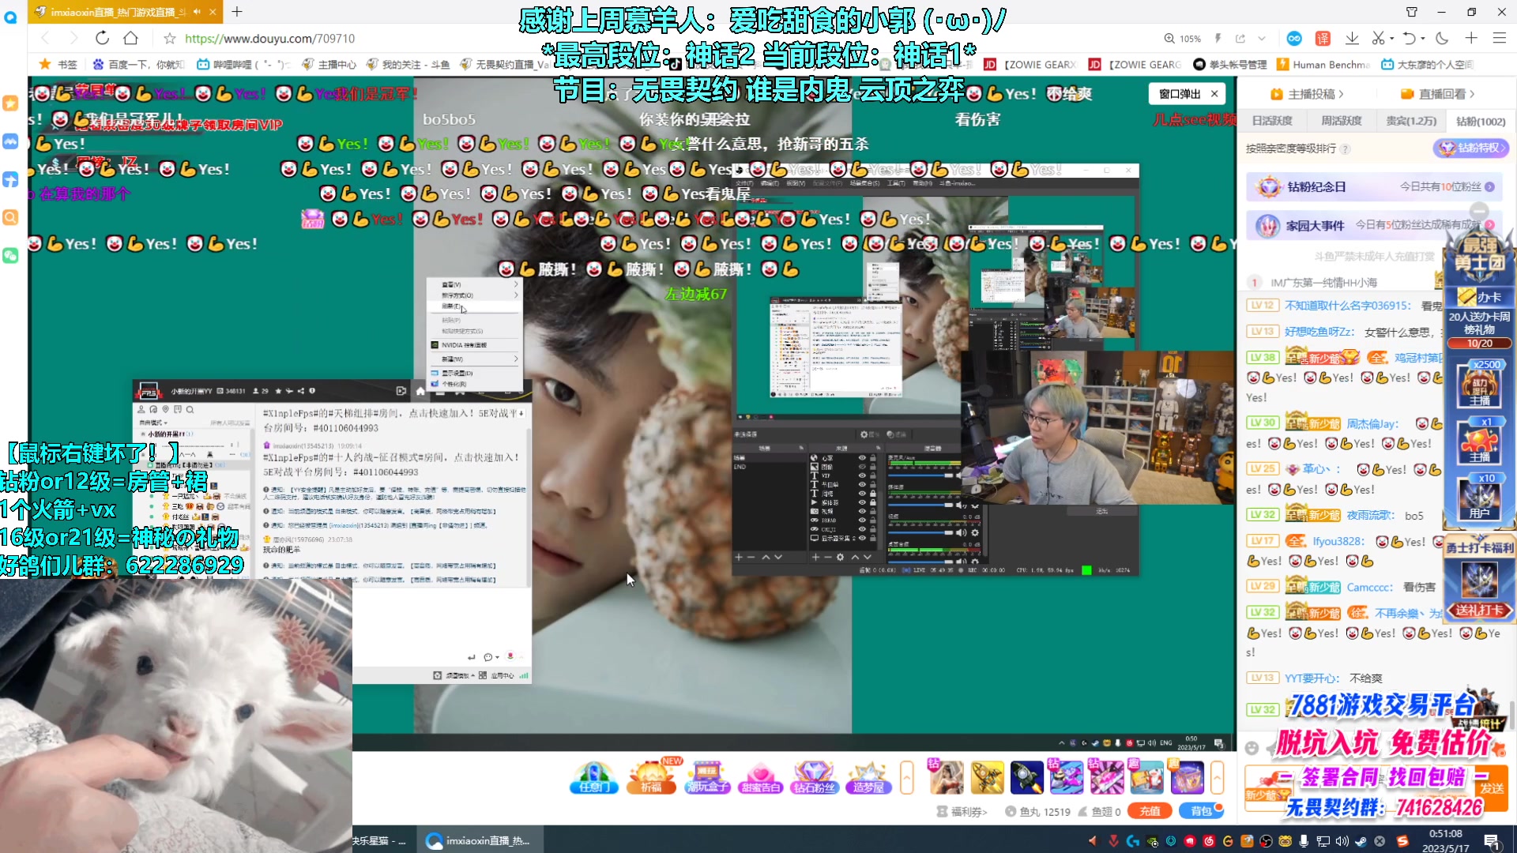Reload the Douyu page
This screenshot has height=853, width=1517.
(102, 38)
